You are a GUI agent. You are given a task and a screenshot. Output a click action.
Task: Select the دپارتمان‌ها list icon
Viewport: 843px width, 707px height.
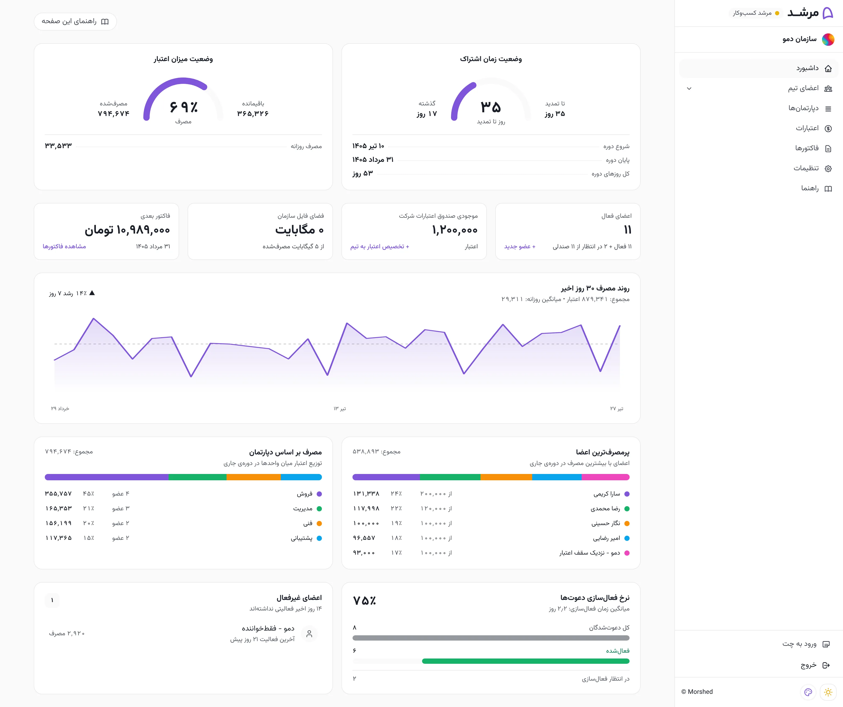pyautogui.click(x=828, y=109)
